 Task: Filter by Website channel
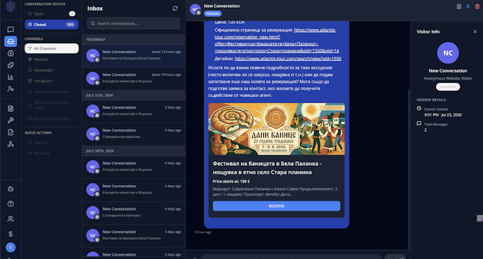(52, 59)
